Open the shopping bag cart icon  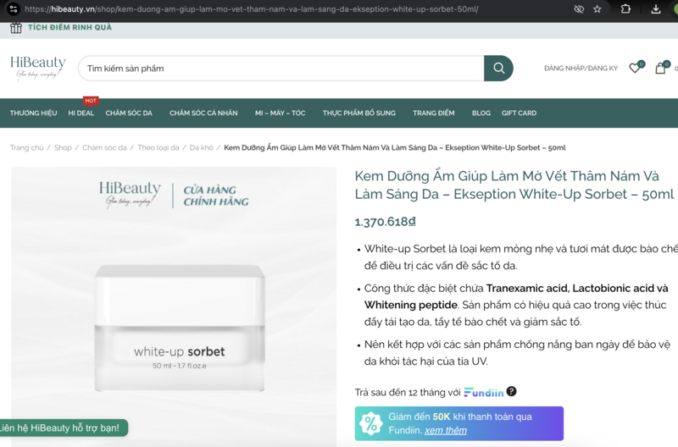[x=660, y=68]
